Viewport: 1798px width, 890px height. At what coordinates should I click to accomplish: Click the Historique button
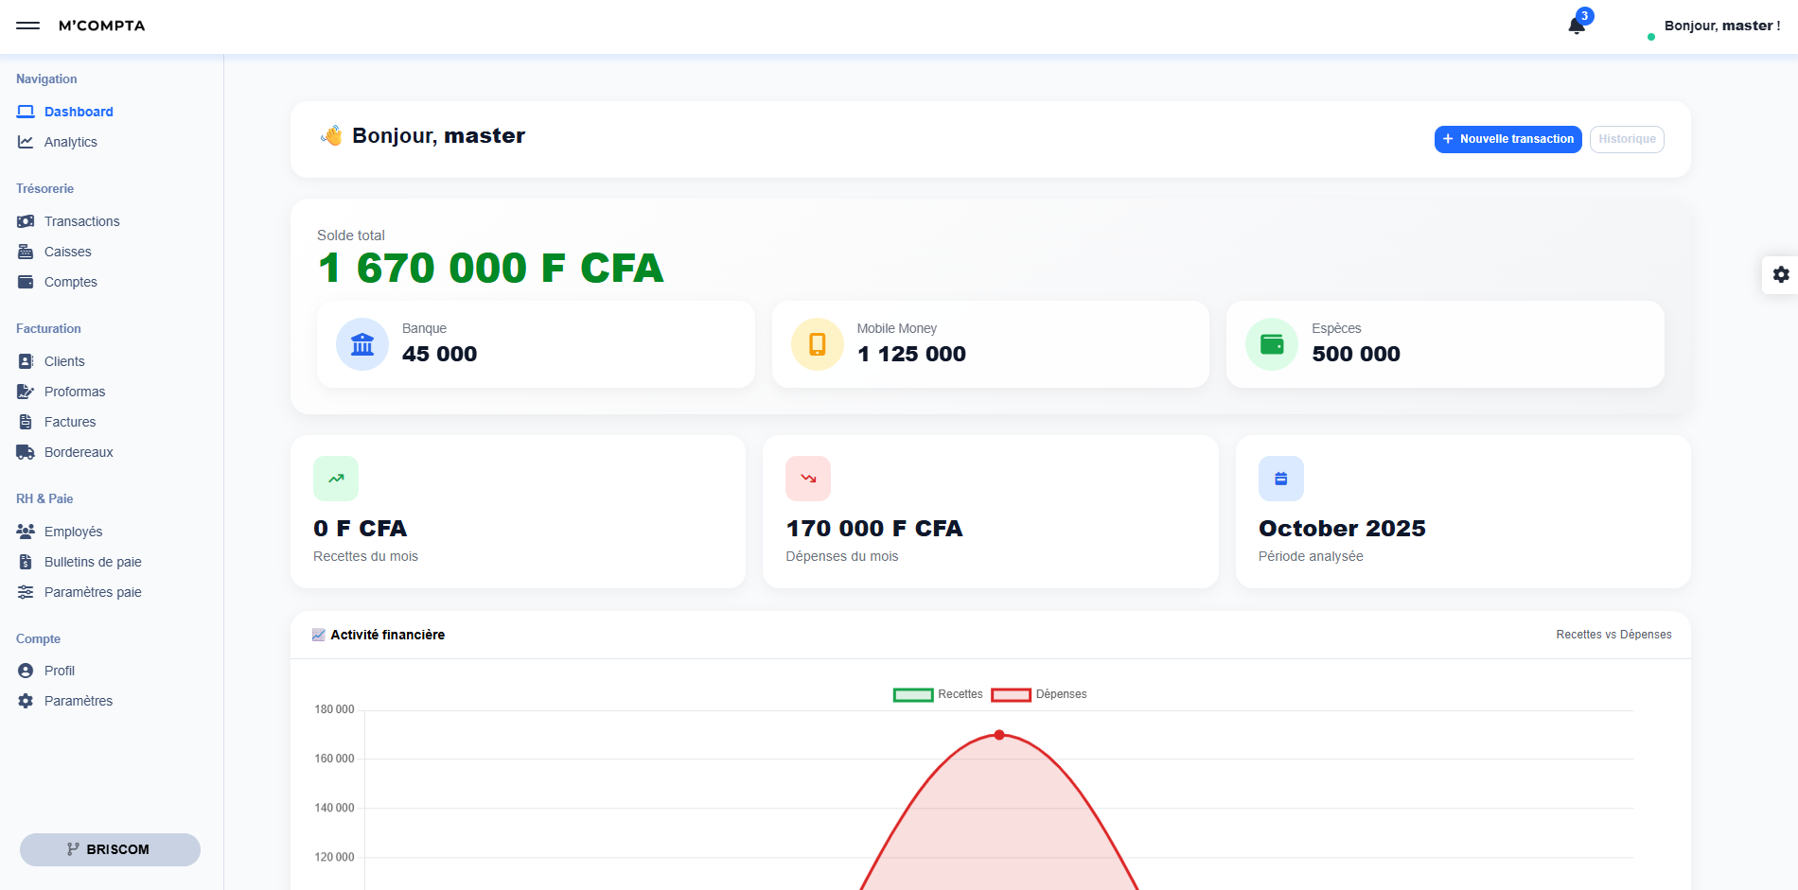coord(1627,139)
